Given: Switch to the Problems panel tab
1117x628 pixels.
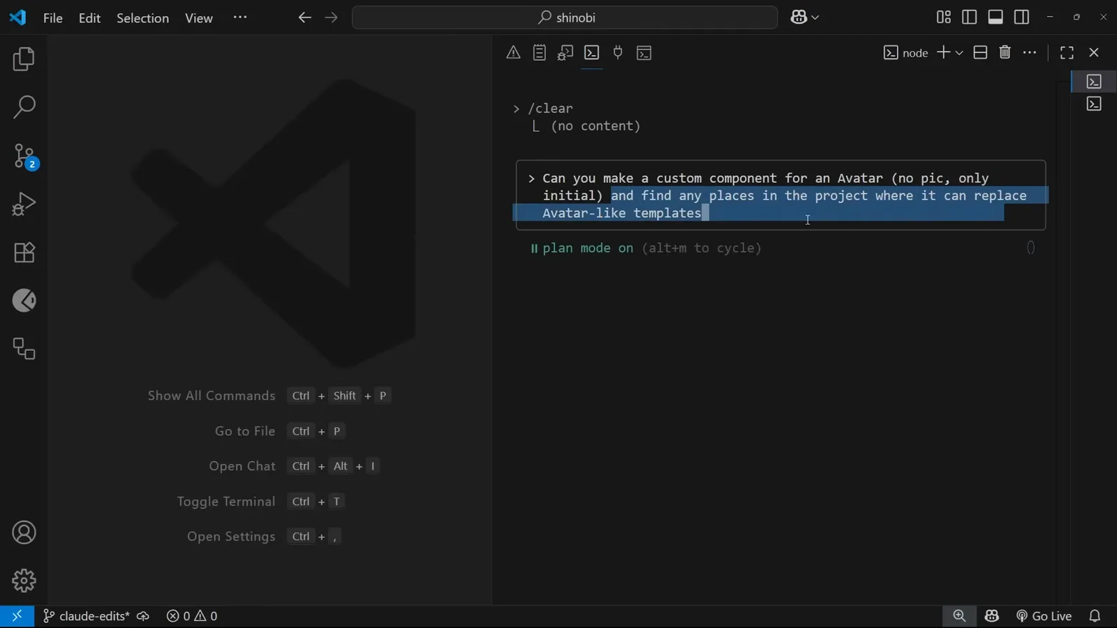Looking at the screenshot, I should pos(513,53).
